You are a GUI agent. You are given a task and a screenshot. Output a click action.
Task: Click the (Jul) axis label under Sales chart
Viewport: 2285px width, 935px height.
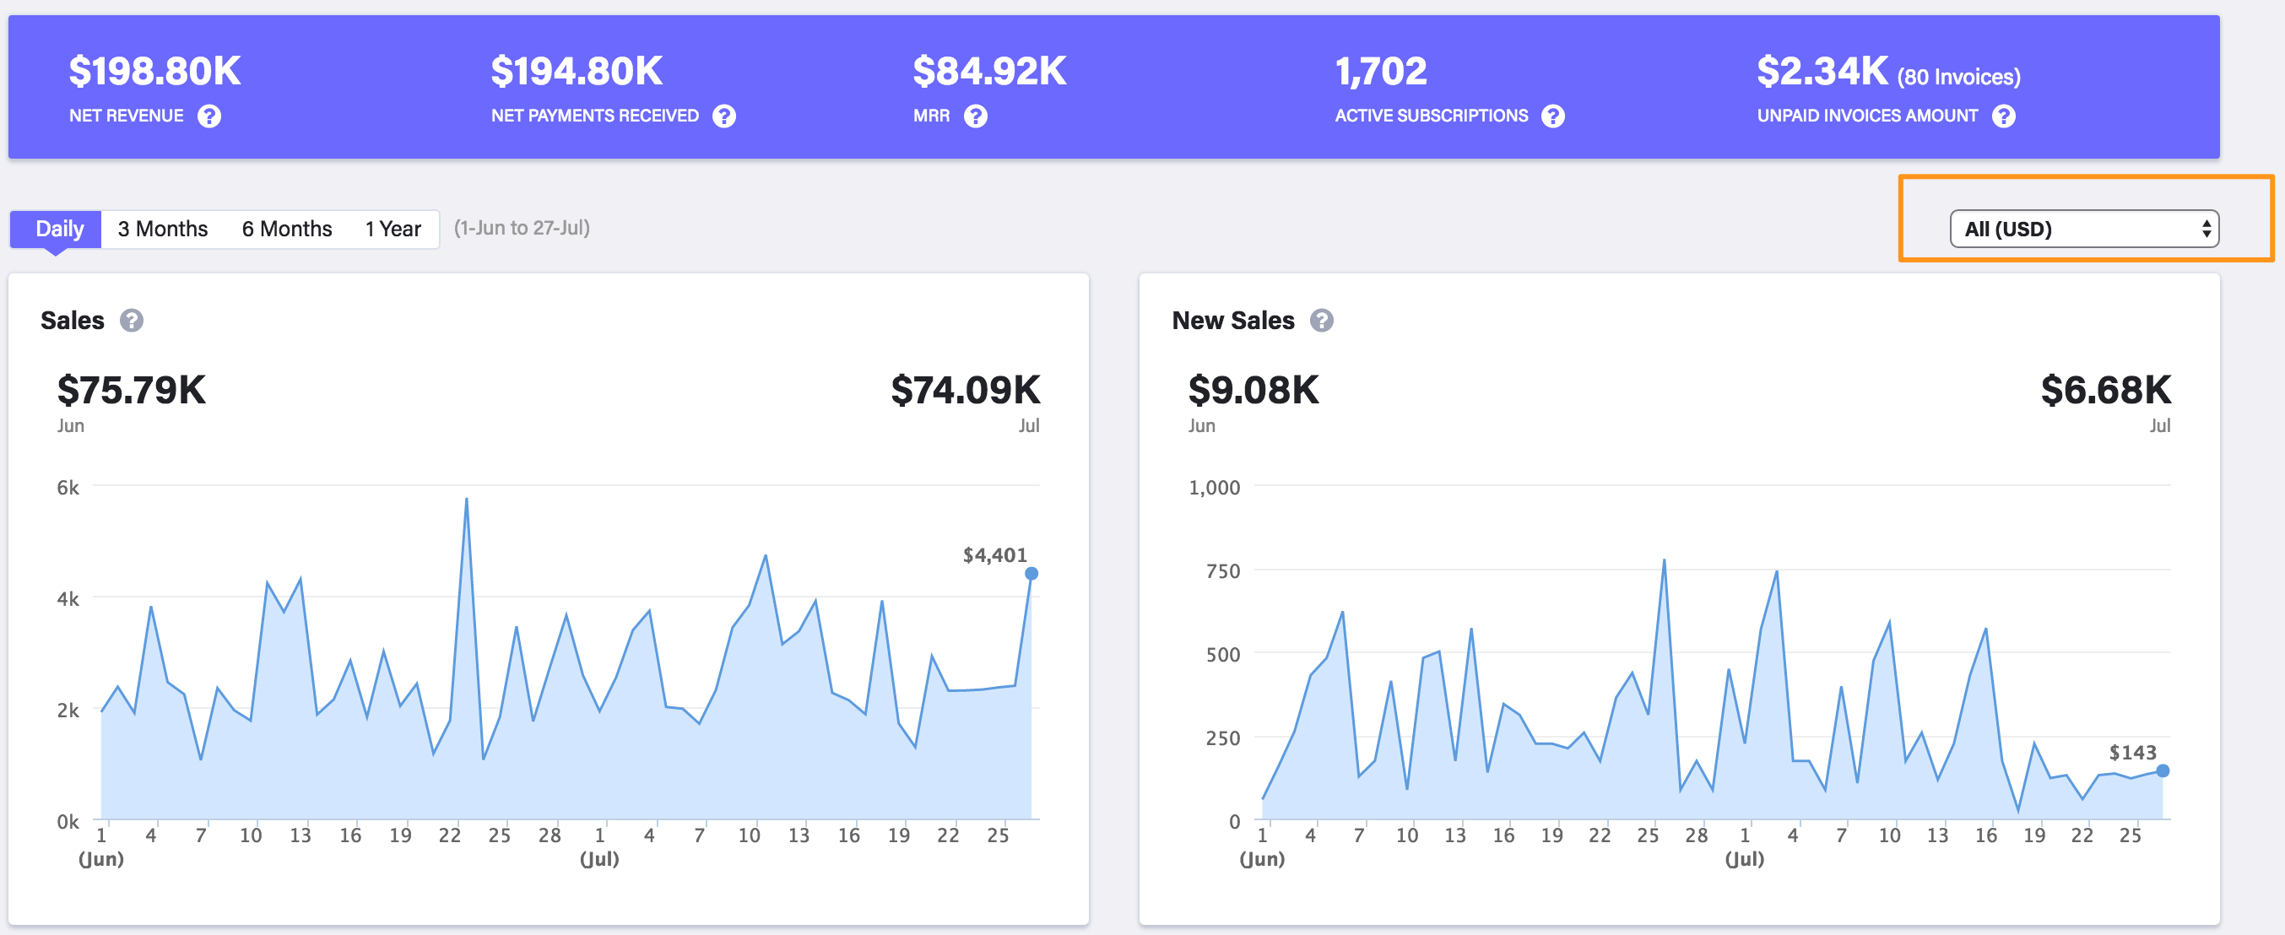tap(599, 859)
